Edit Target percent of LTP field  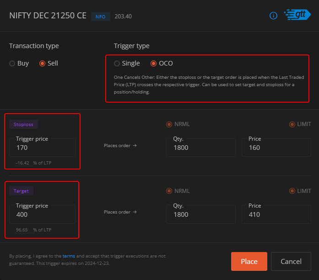pyautogui.click(x=23, y=230)
